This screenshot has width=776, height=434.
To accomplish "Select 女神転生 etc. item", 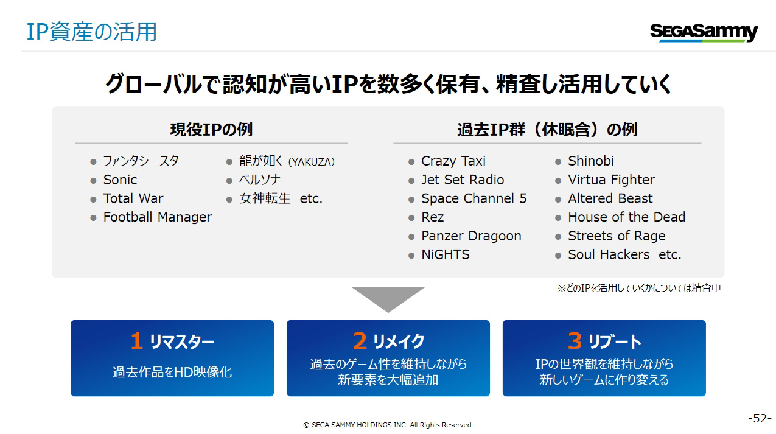I will click(281, 198).
